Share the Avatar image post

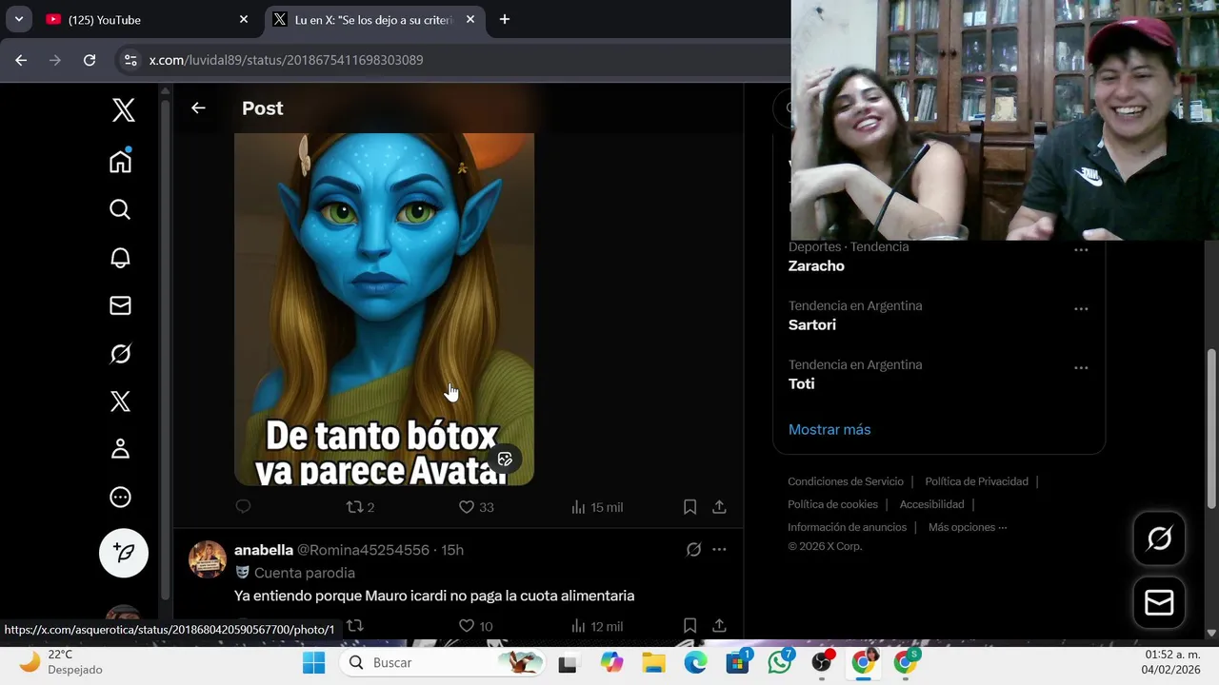coord(719,507)
